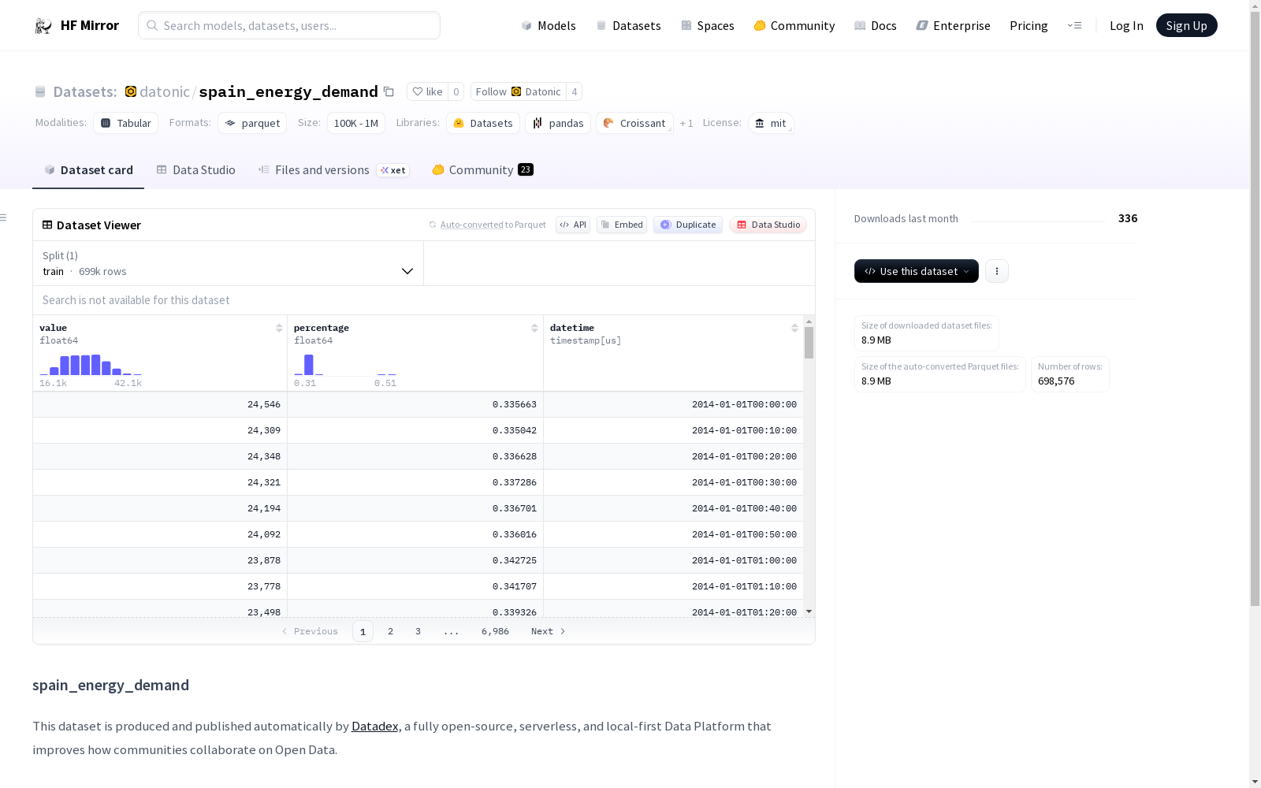Click the Datonic organization avatar icon

[x=131, y=91]
